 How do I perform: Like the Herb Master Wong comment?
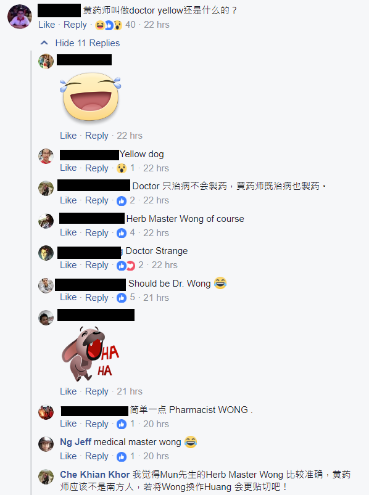click(x=68, y=232)
